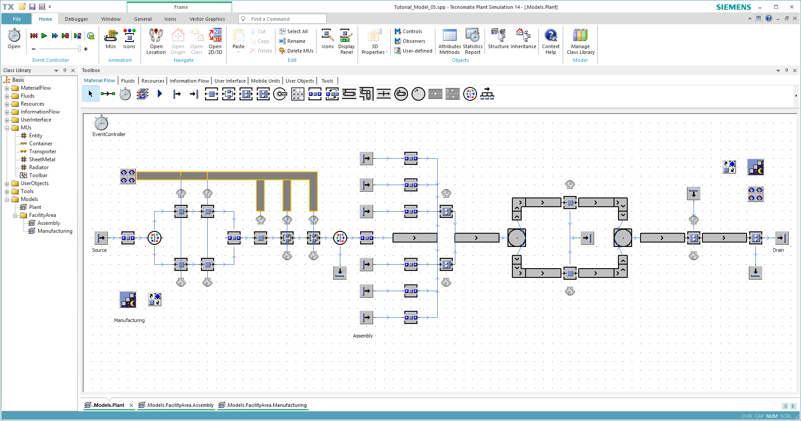Select the Connector tool in the Material Flow toolbox
The height and width of the screenshot is (421, 801).
(108, 94)
